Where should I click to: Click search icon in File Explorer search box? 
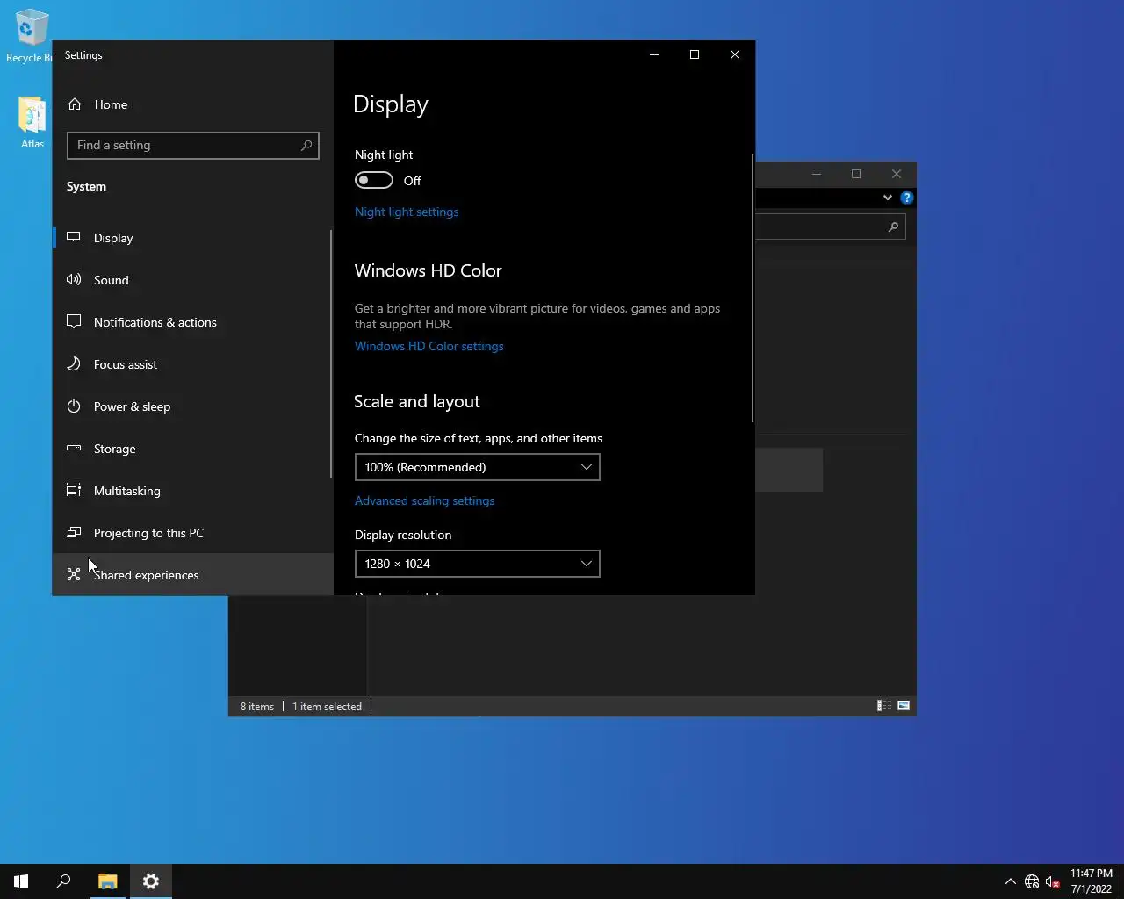tap(893, 227)
